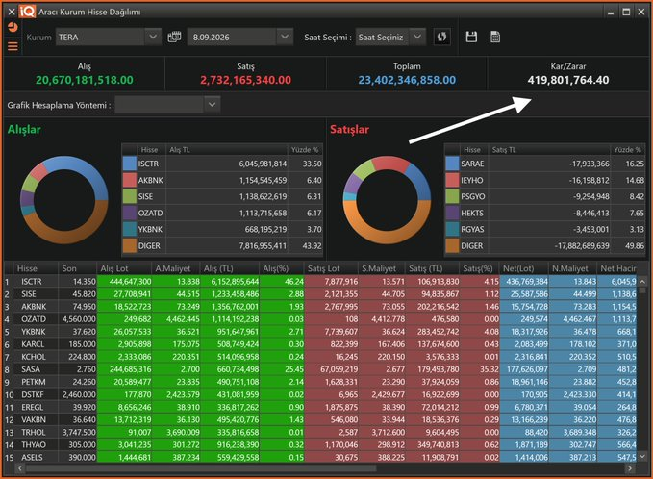Click the iQ application logo

27,12
